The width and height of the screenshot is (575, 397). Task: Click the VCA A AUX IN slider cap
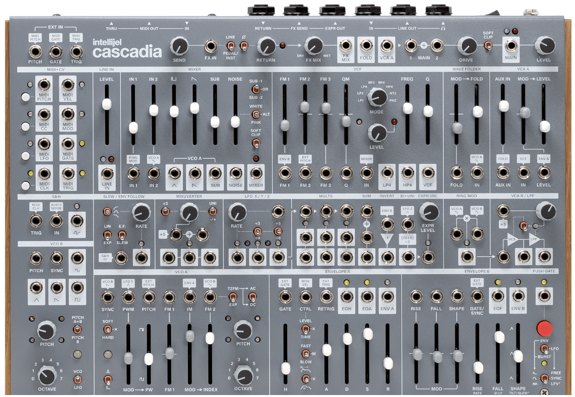(504, 106)
